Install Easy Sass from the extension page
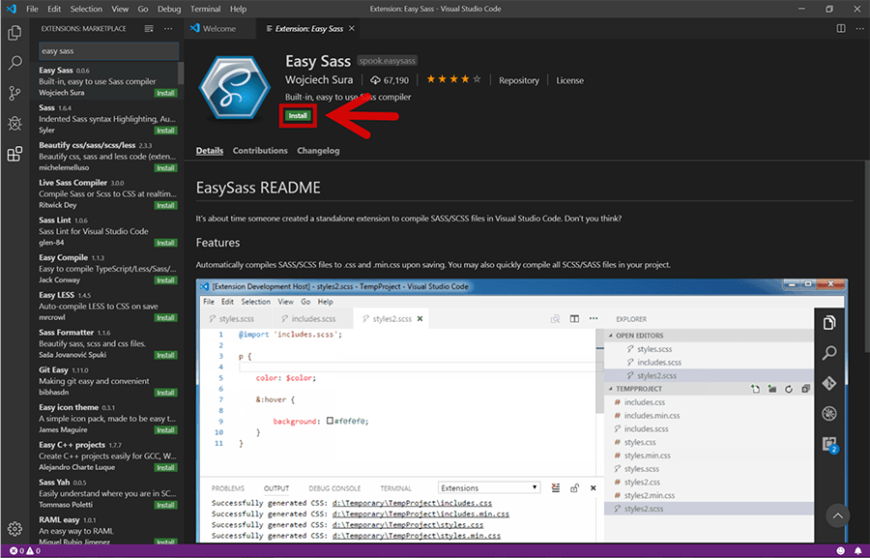The image size is (870, 558). pos(298,115)
